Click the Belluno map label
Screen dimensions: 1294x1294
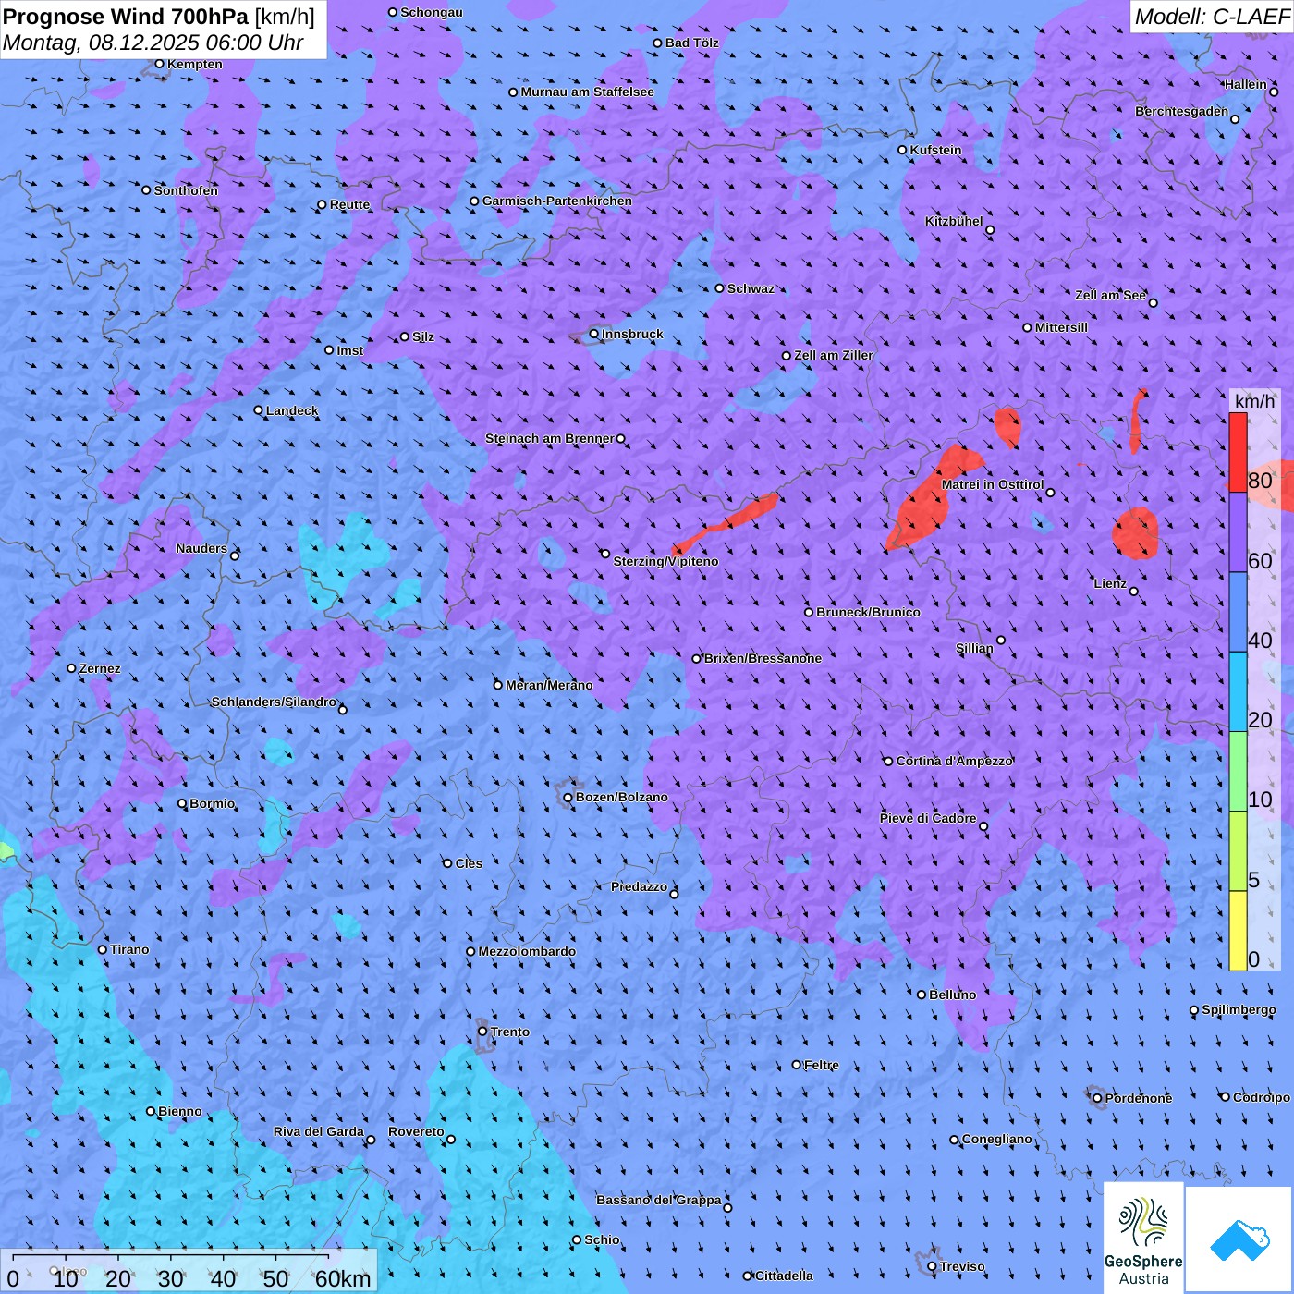[x=952, y=995]
